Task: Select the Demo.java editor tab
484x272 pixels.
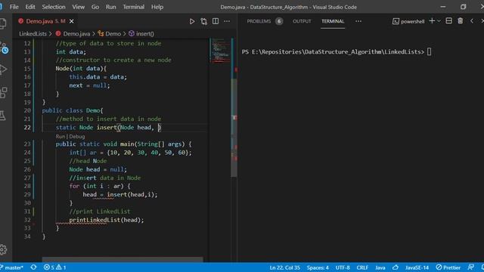Action: pyautogui.click(x=45, y=21)
